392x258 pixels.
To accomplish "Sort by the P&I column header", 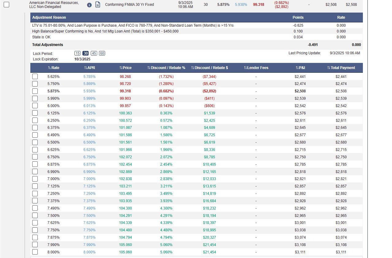I will coord(300,68).
